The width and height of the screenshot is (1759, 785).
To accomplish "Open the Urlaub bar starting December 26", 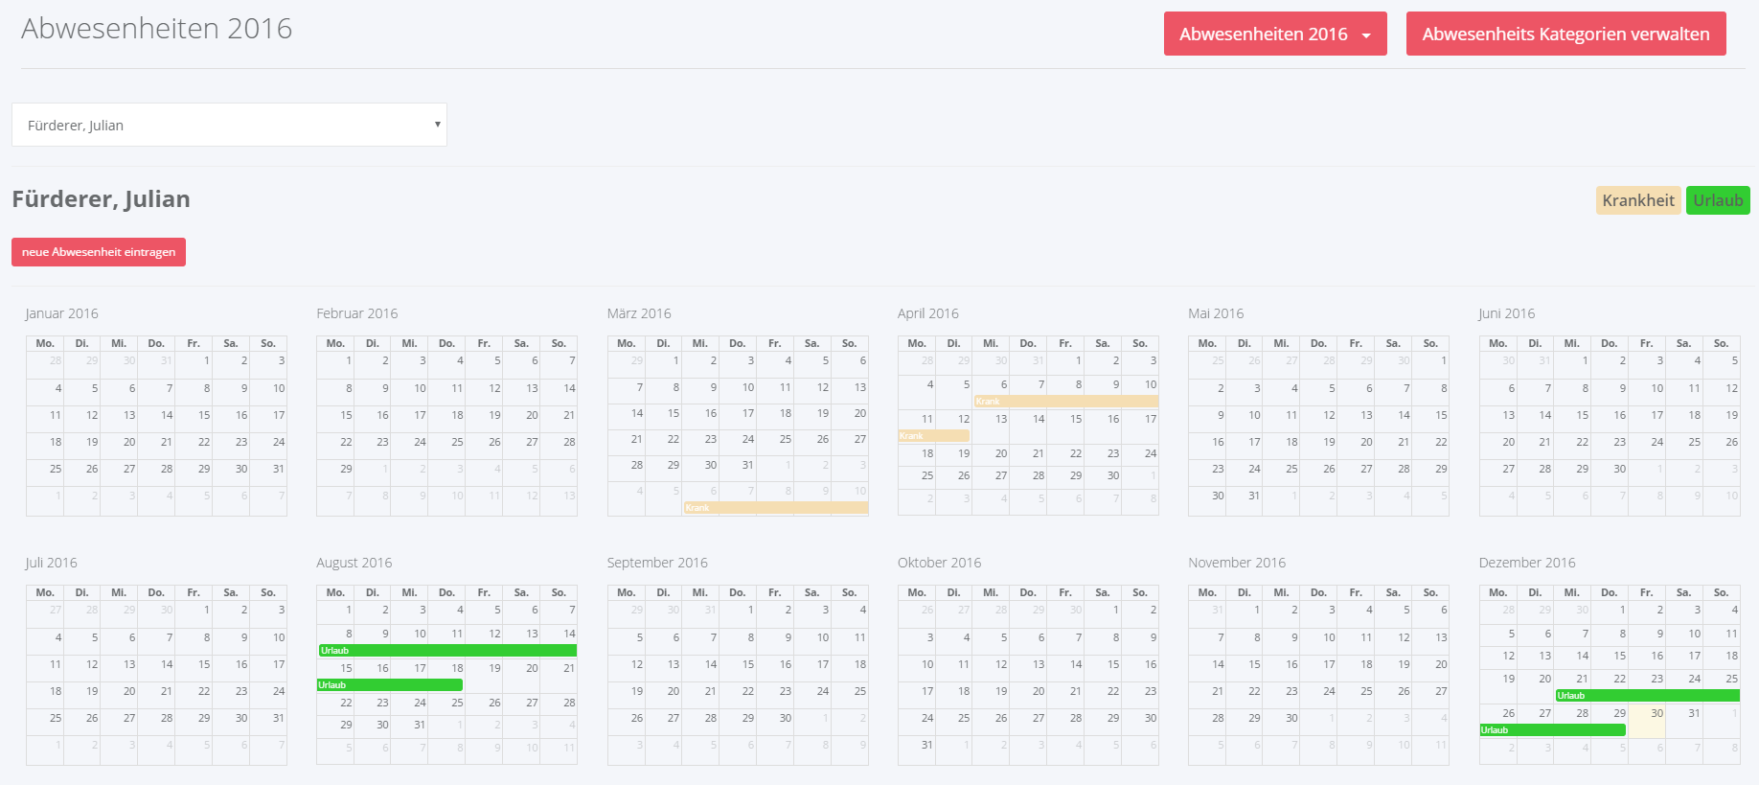I will (1552, 730).
